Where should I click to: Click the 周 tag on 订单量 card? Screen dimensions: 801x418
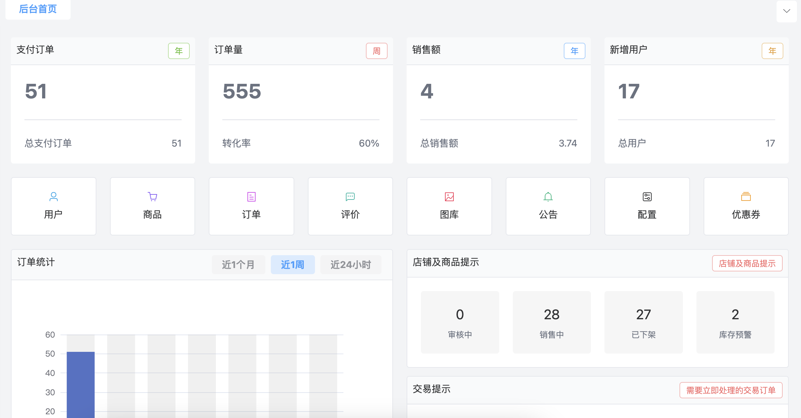point(377,51)
